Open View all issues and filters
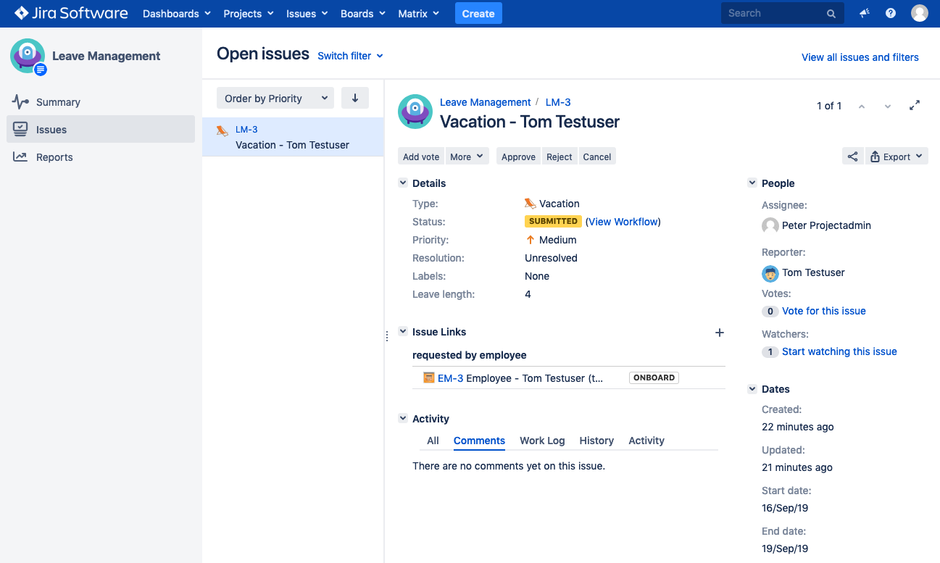 [860, 57]
